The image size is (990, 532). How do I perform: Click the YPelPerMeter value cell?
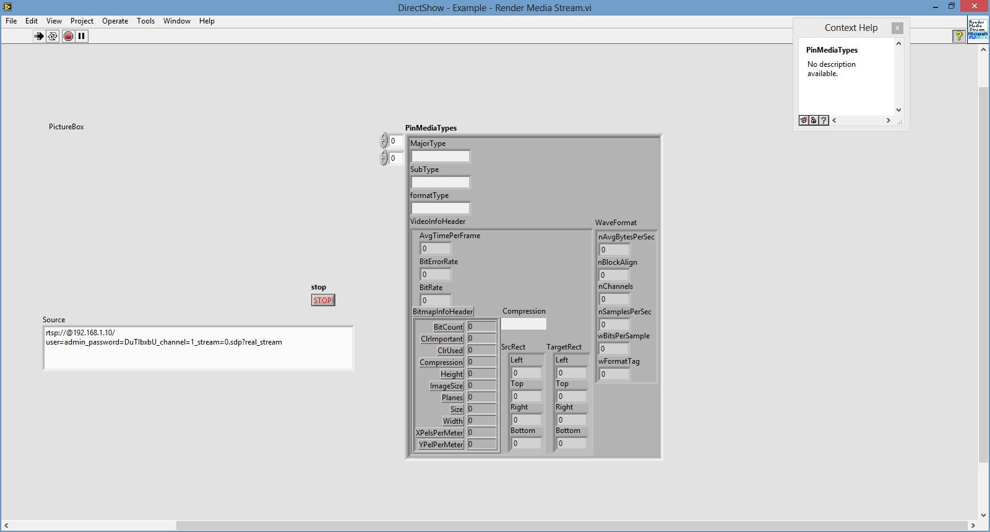coord(481,444)
